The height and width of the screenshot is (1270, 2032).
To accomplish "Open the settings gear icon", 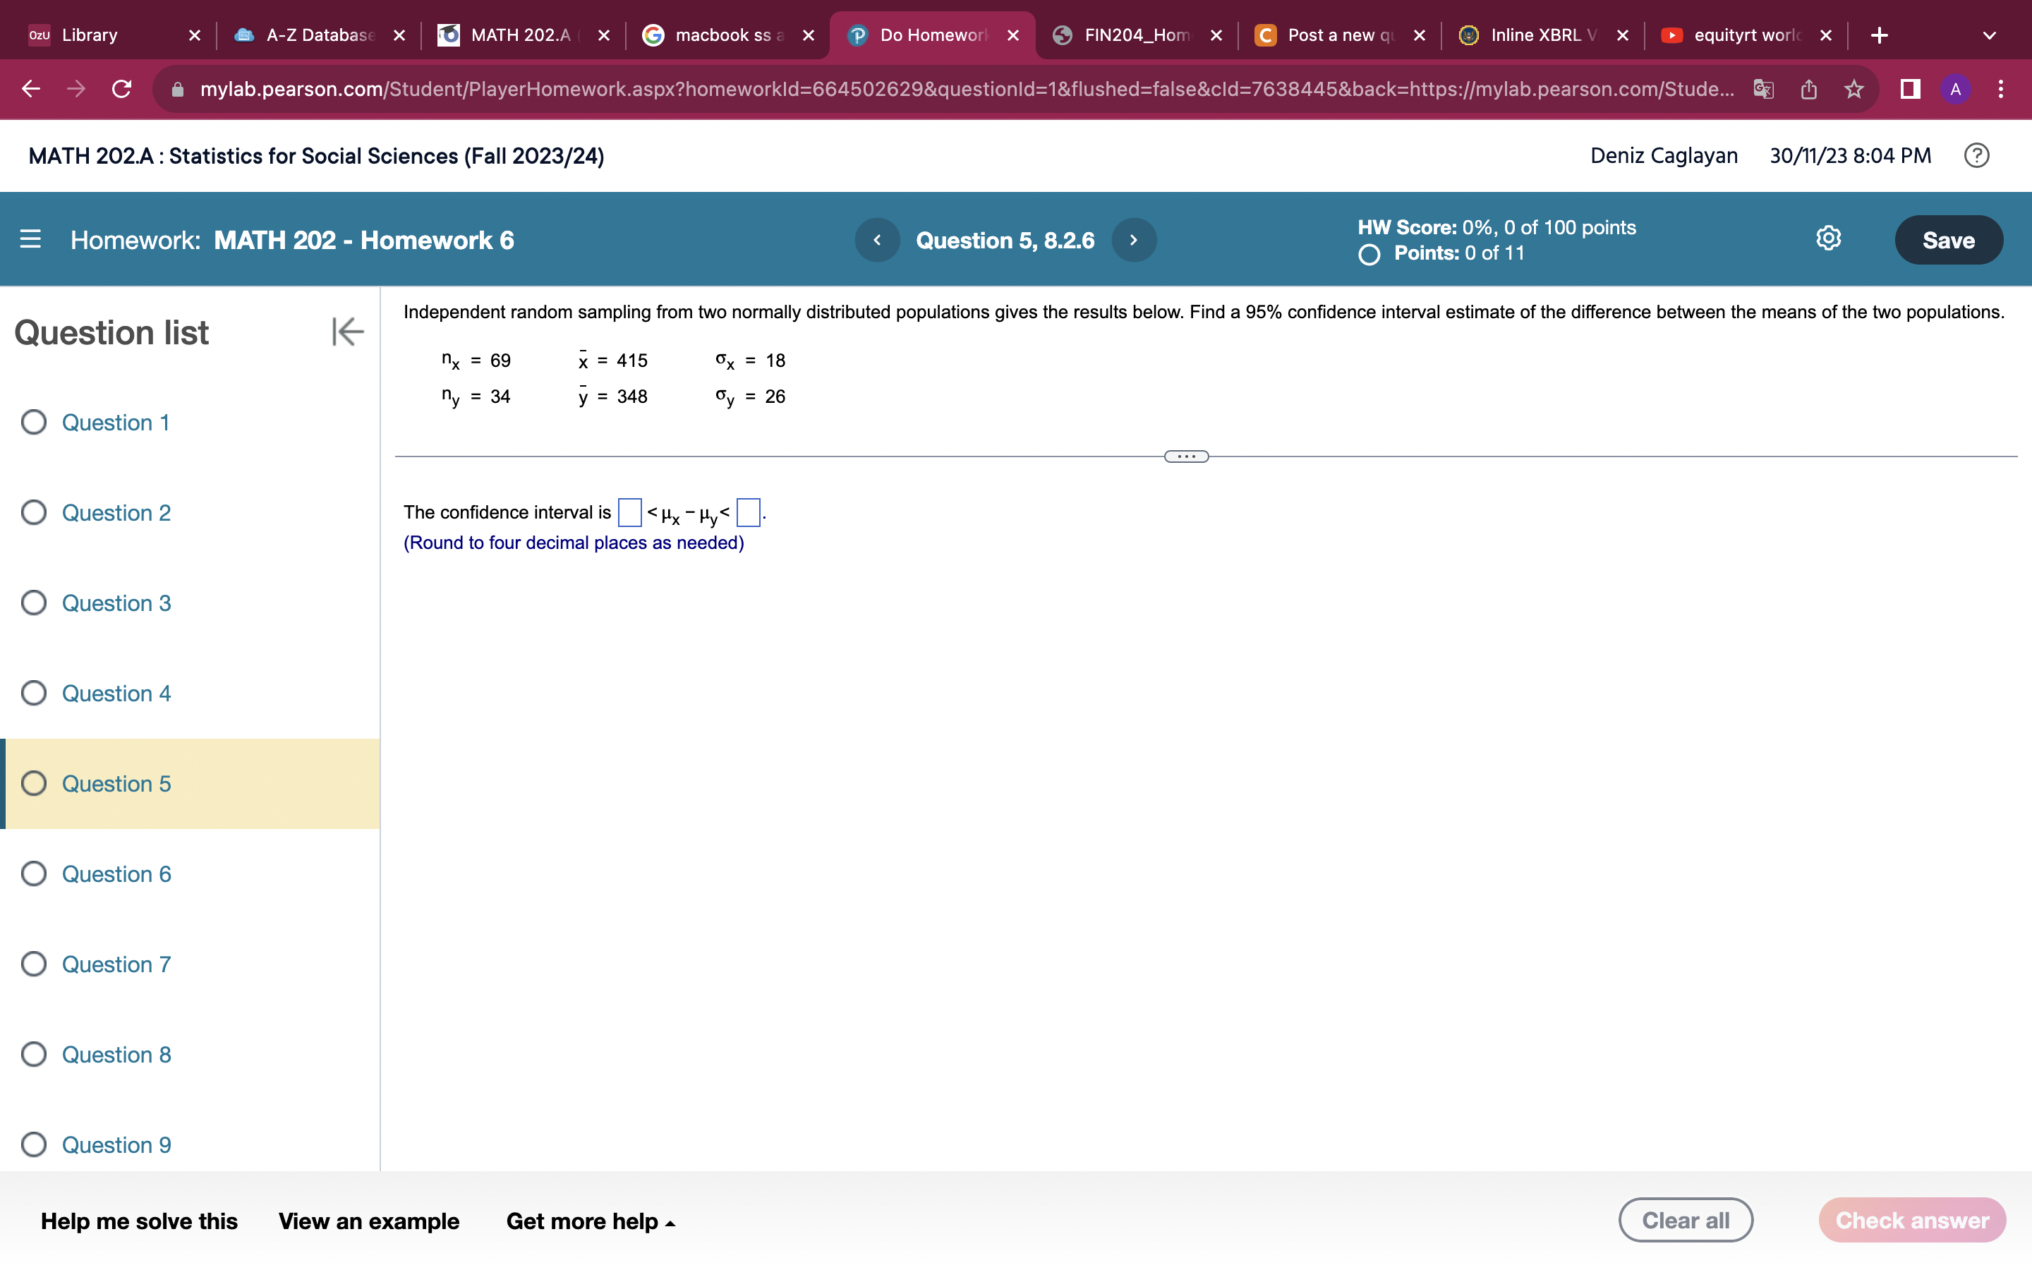I will (1828, 238).
